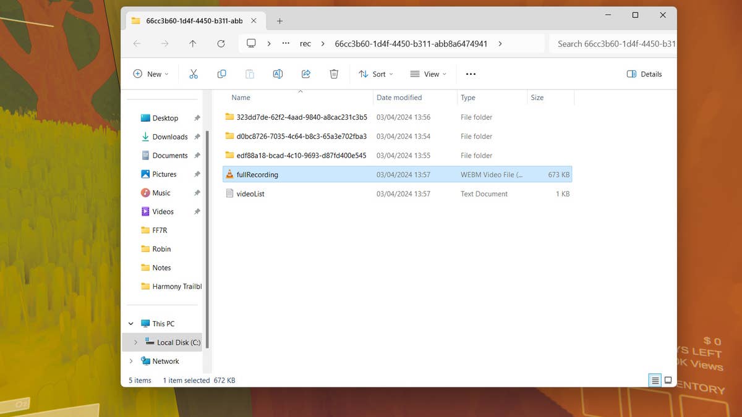Switch to large thumbnails view layout
Screen dimensions: 742x417
click(x=668, y=381)
